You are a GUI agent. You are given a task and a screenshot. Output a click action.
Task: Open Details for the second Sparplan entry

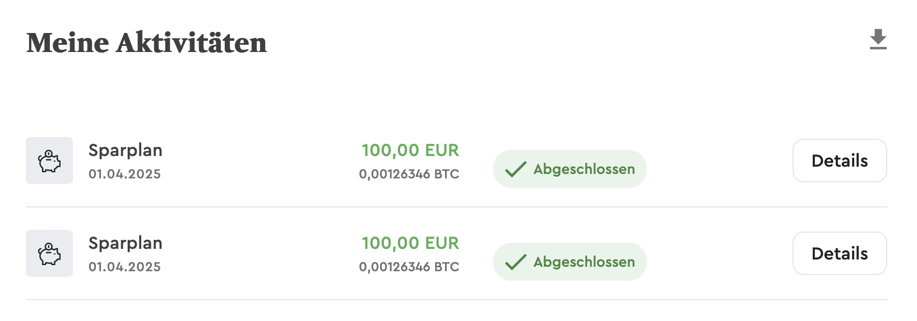click(x=839, y=254)
